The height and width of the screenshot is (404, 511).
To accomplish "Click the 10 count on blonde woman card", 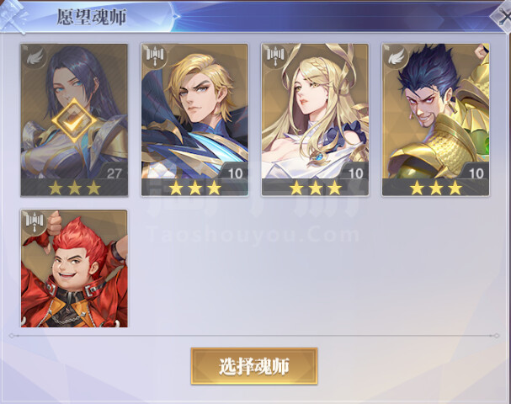I will tap(355, 173).
